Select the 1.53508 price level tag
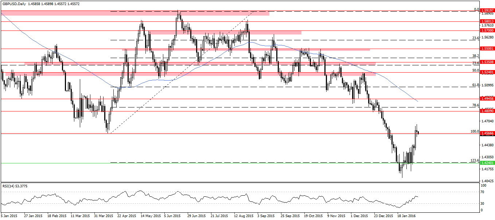 tap(487, 62)
